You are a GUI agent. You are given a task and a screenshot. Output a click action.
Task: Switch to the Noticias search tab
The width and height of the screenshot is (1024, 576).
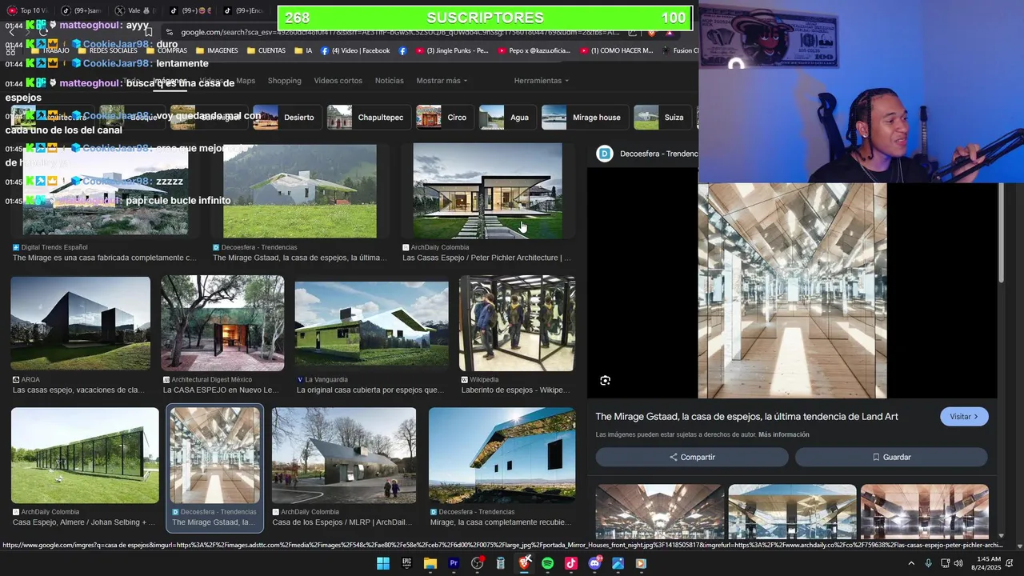(390, 81)
